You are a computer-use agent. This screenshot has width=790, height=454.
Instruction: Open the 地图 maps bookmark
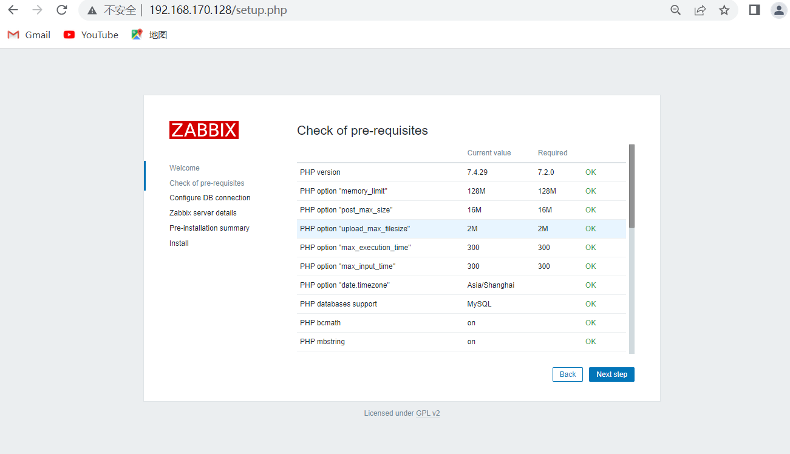(x=149, y=35)
